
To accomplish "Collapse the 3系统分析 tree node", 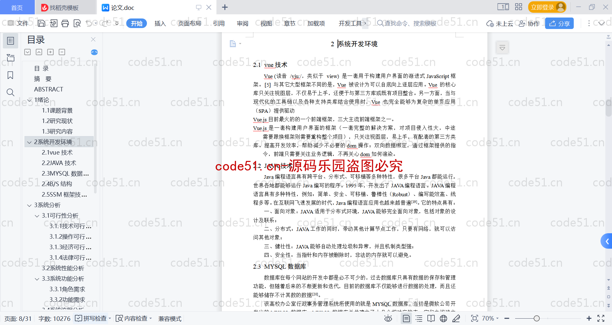I will pyautogui.click(x=29, y=205).
